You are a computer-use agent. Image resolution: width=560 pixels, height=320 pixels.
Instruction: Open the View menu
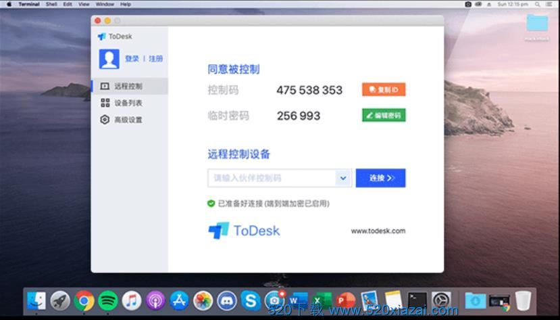coord(84,4)
